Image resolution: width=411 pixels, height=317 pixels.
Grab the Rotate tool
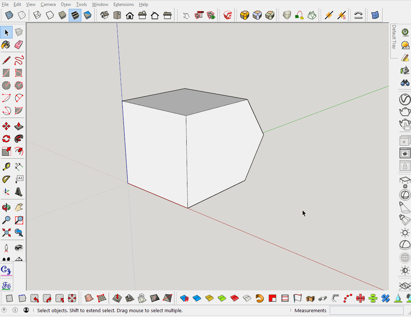(x=6, y=138)
